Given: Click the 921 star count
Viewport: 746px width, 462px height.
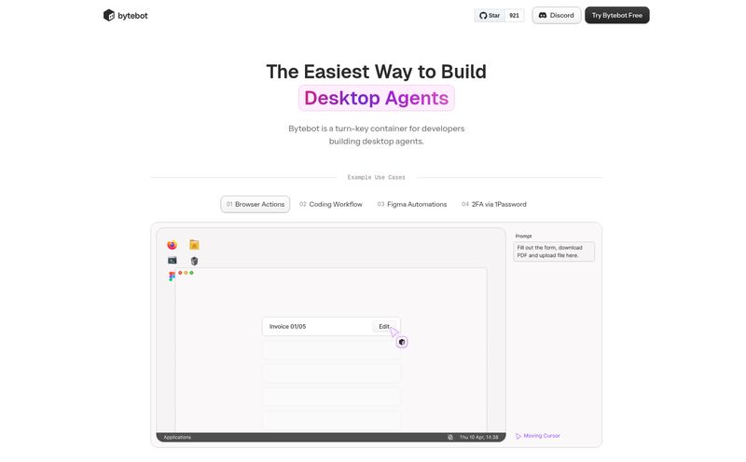Looking at the screenshot, I should point(515,15).
